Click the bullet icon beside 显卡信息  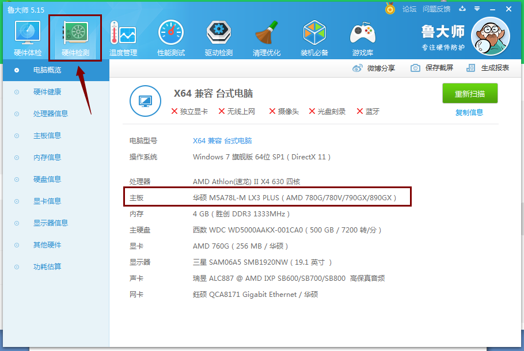[17, 201]
